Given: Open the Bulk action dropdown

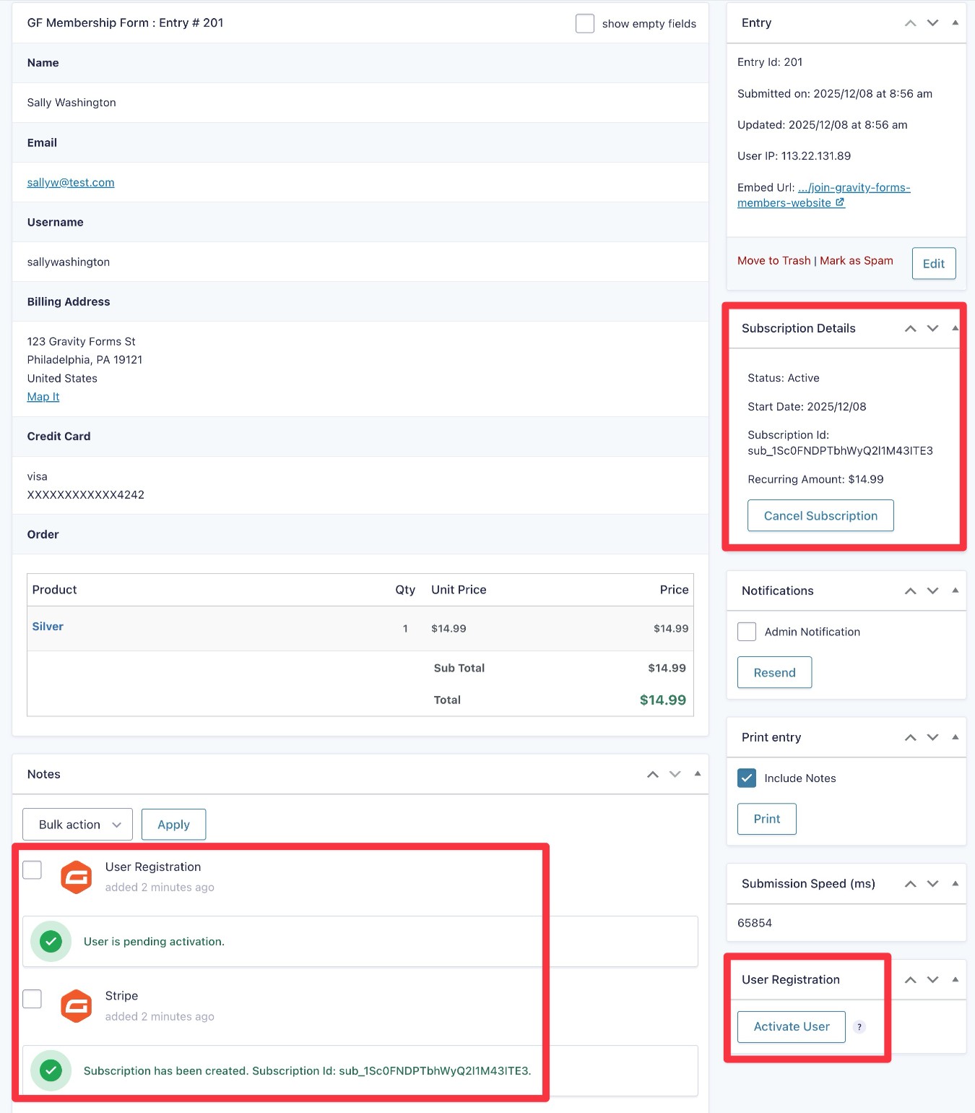Looking at the screenshot, I should (x=77, y=825).
